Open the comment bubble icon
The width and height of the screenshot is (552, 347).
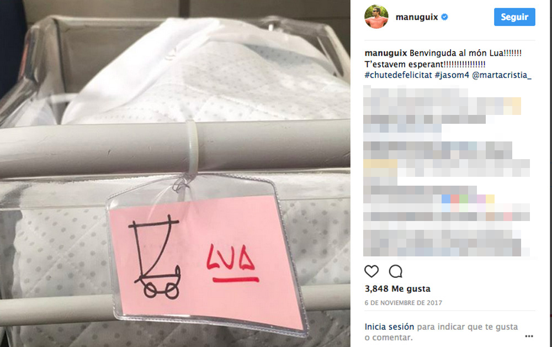[395, 271]
